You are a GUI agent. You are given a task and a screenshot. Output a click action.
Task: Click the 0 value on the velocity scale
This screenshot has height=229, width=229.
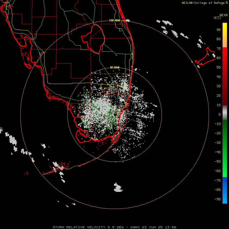[x=220, y=114]
